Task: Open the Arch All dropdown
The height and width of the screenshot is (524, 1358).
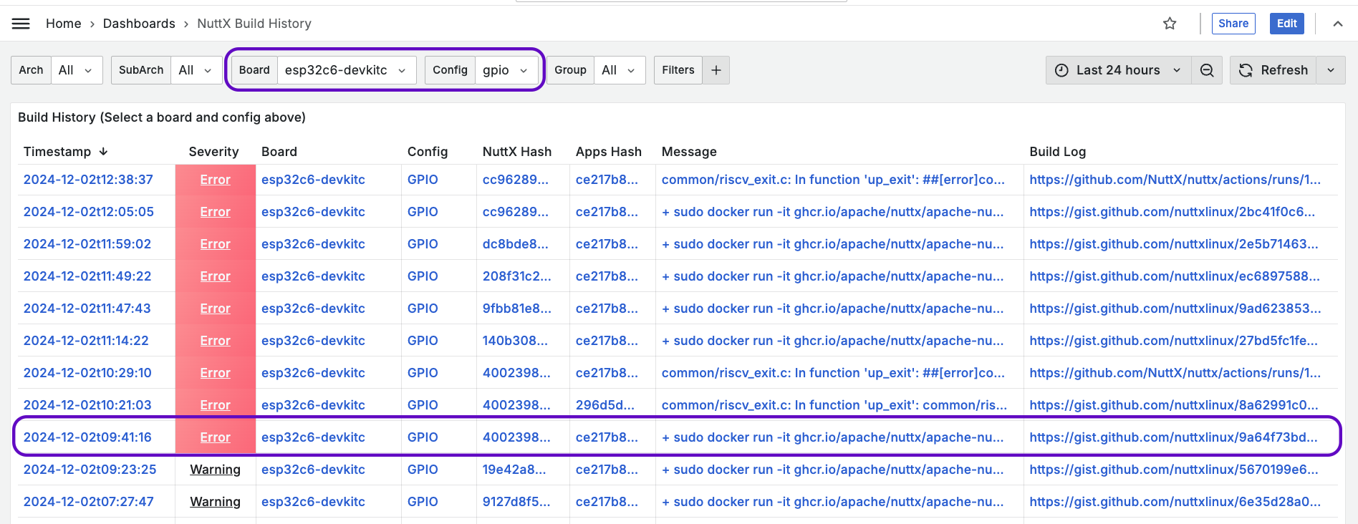Action: click(x=77, y=70)
